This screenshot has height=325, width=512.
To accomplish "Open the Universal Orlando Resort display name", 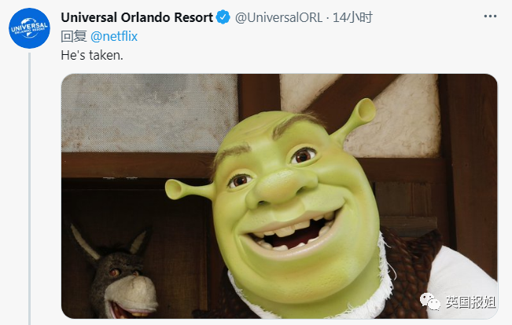I will coord(137,17).
